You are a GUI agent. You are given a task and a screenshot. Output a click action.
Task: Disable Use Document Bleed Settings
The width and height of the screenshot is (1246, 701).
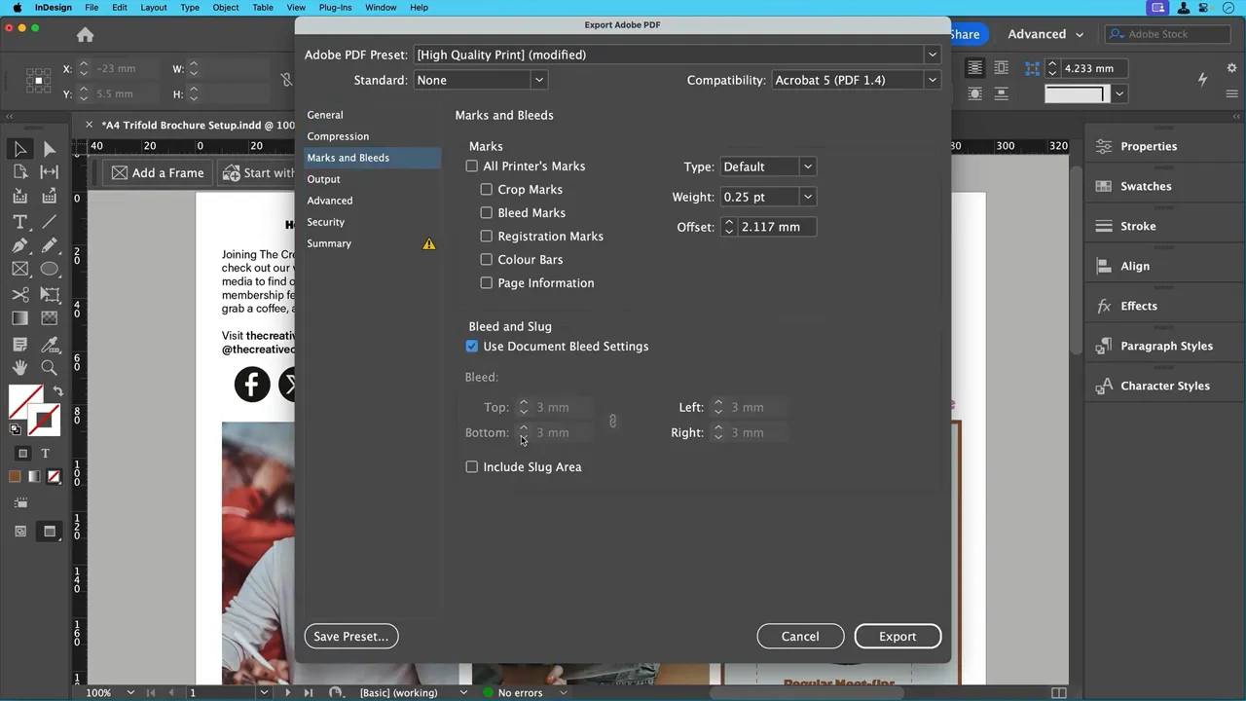[x=472, y=346]
